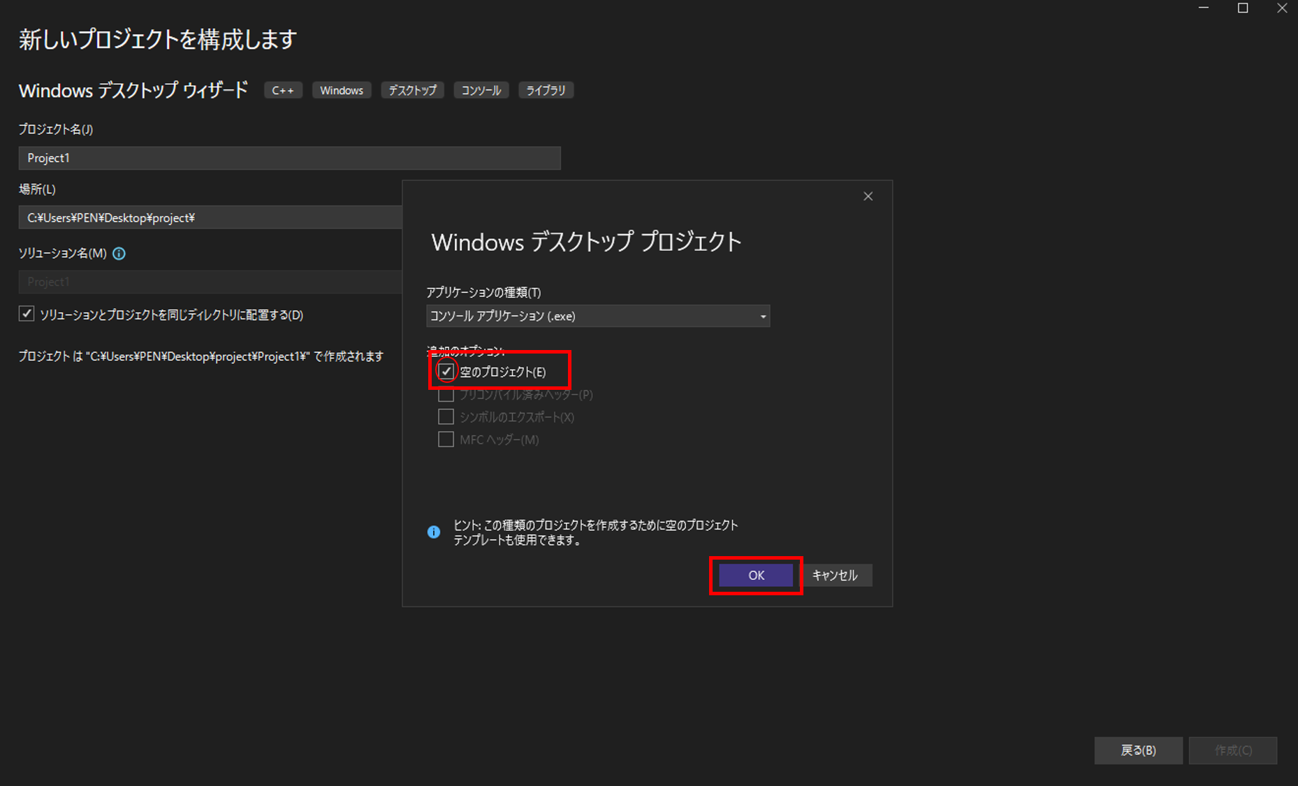Close the main configuration window
Viewport: 1298px width, 786px height.
click(x=1282, y=8)
